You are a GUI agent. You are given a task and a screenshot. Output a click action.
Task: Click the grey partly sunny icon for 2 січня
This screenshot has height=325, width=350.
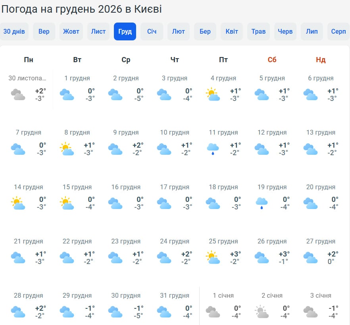262,312
